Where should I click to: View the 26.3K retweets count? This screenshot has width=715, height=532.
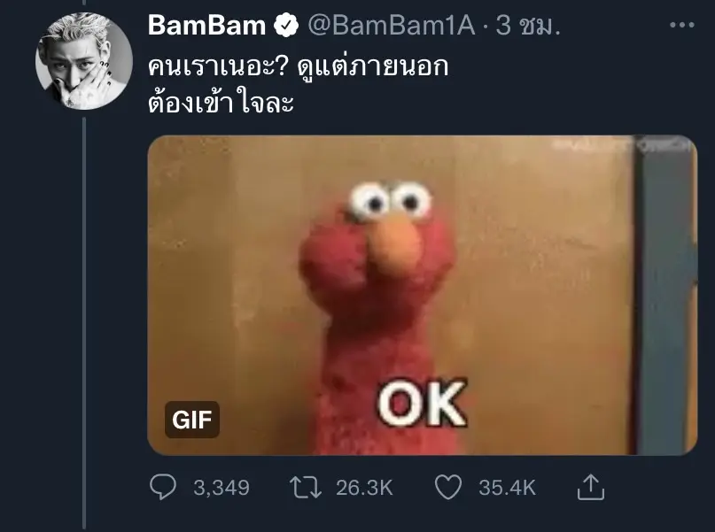364,488
